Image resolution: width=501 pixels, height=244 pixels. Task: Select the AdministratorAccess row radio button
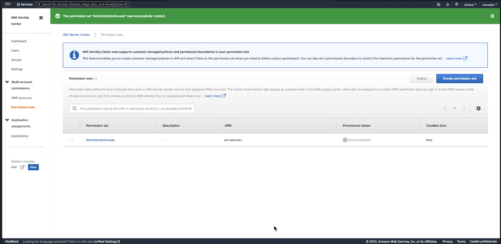pos(71,140)
